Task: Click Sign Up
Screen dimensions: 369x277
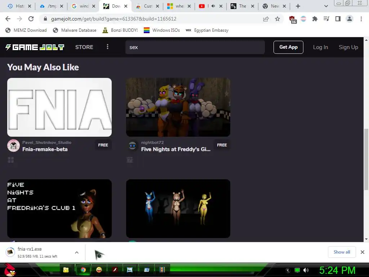Action: [x=348, y=47]
